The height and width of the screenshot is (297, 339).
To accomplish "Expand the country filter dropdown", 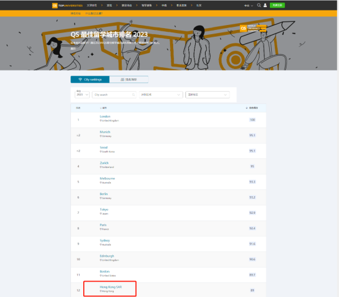I will pos(207,95).
